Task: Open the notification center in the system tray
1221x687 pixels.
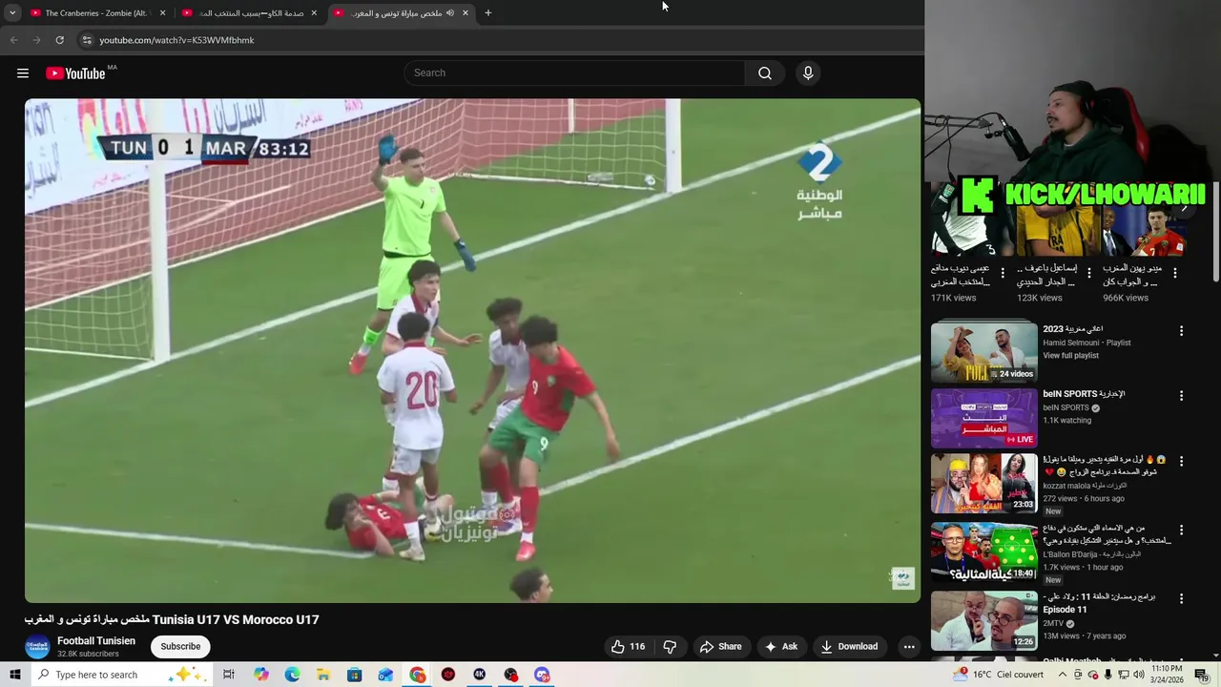Action: [x=1202, y=676]
